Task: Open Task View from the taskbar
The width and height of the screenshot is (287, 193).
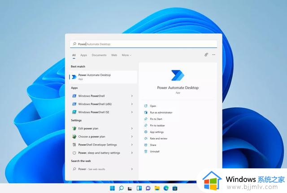Action: tap(130, 188)
